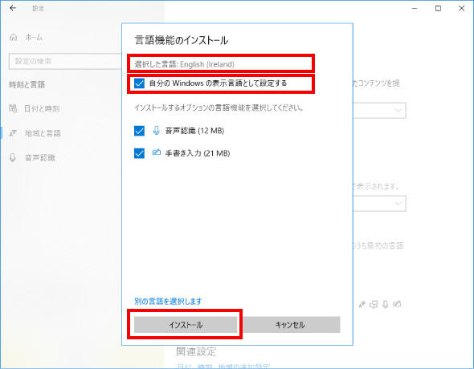Screen dimensions: 474x369
Task: Focus the settings search box (設定の検索)
Action: point(65,61)
